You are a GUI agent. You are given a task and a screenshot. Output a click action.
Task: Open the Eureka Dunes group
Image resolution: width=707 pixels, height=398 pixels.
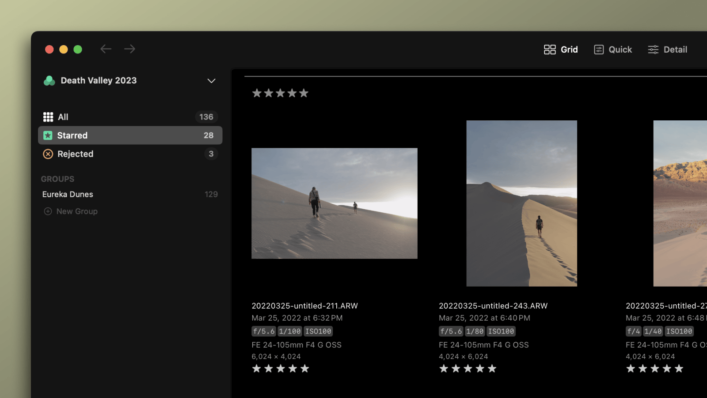point(68,194)
